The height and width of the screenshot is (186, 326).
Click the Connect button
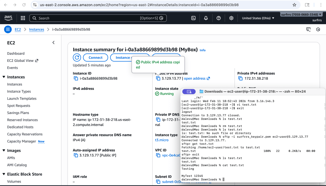pyautogui.click(x=95, y=57)
